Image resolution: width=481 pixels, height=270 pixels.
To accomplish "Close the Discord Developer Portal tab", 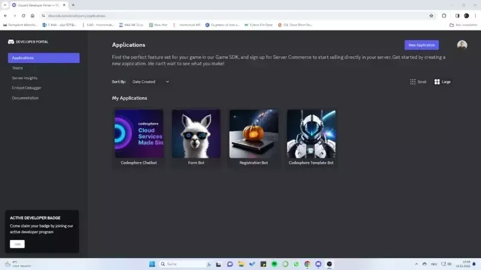I will click(64, 5).
